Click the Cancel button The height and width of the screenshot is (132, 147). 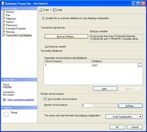click(x=135, y=127)
